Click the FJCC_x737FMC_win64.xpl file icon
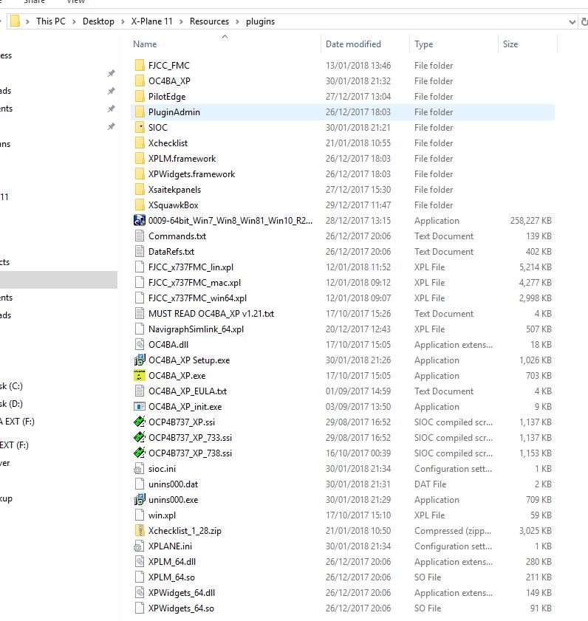588x621 pixels. pos(140,298)
